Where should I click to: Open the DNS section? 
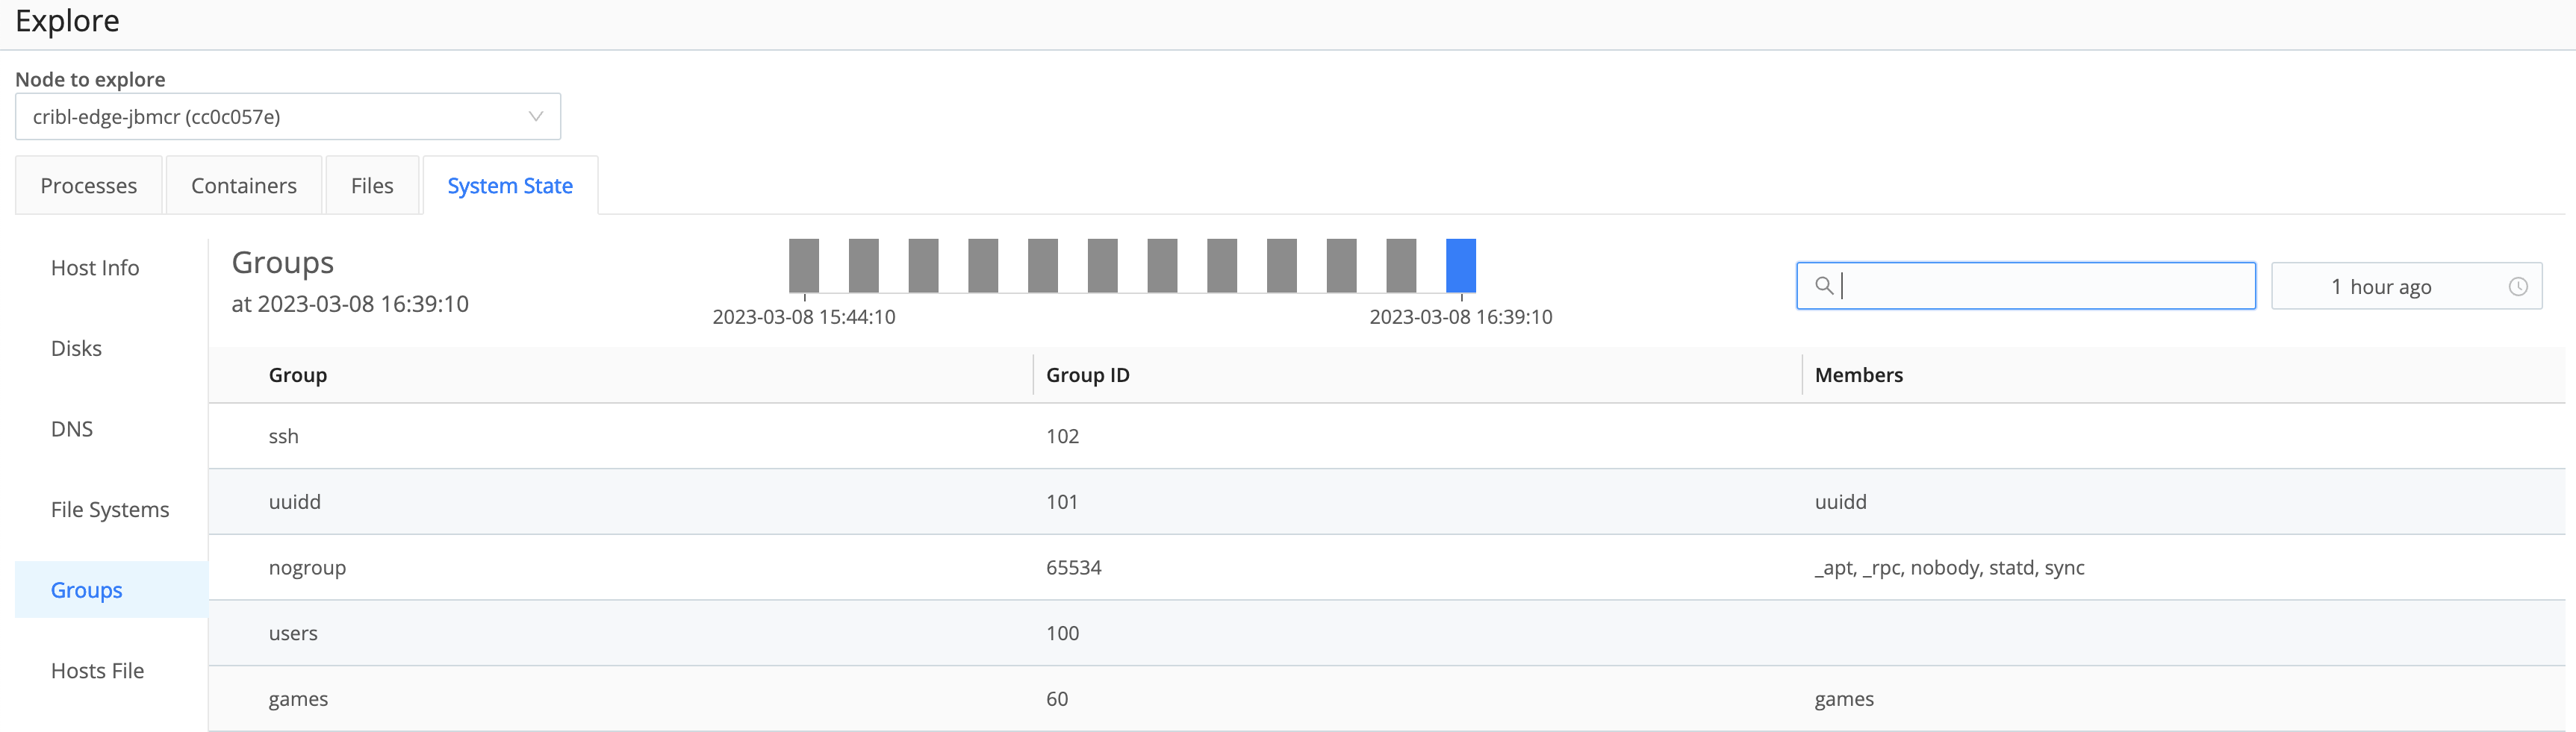70,428
